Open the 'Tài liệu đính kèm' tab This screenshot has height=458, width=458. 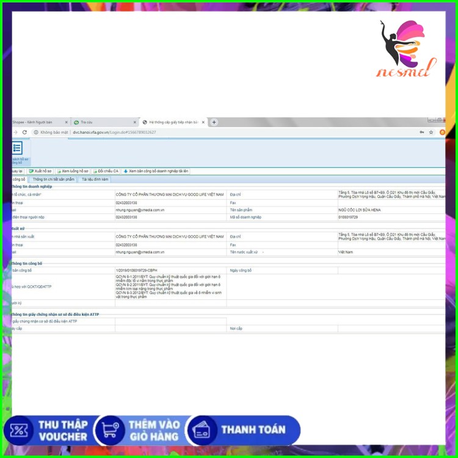[95, 180]
